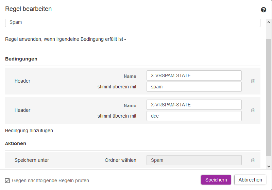Remove the Speichern unter action
Screen dimensions: 272x190
(x=253, y=160)
